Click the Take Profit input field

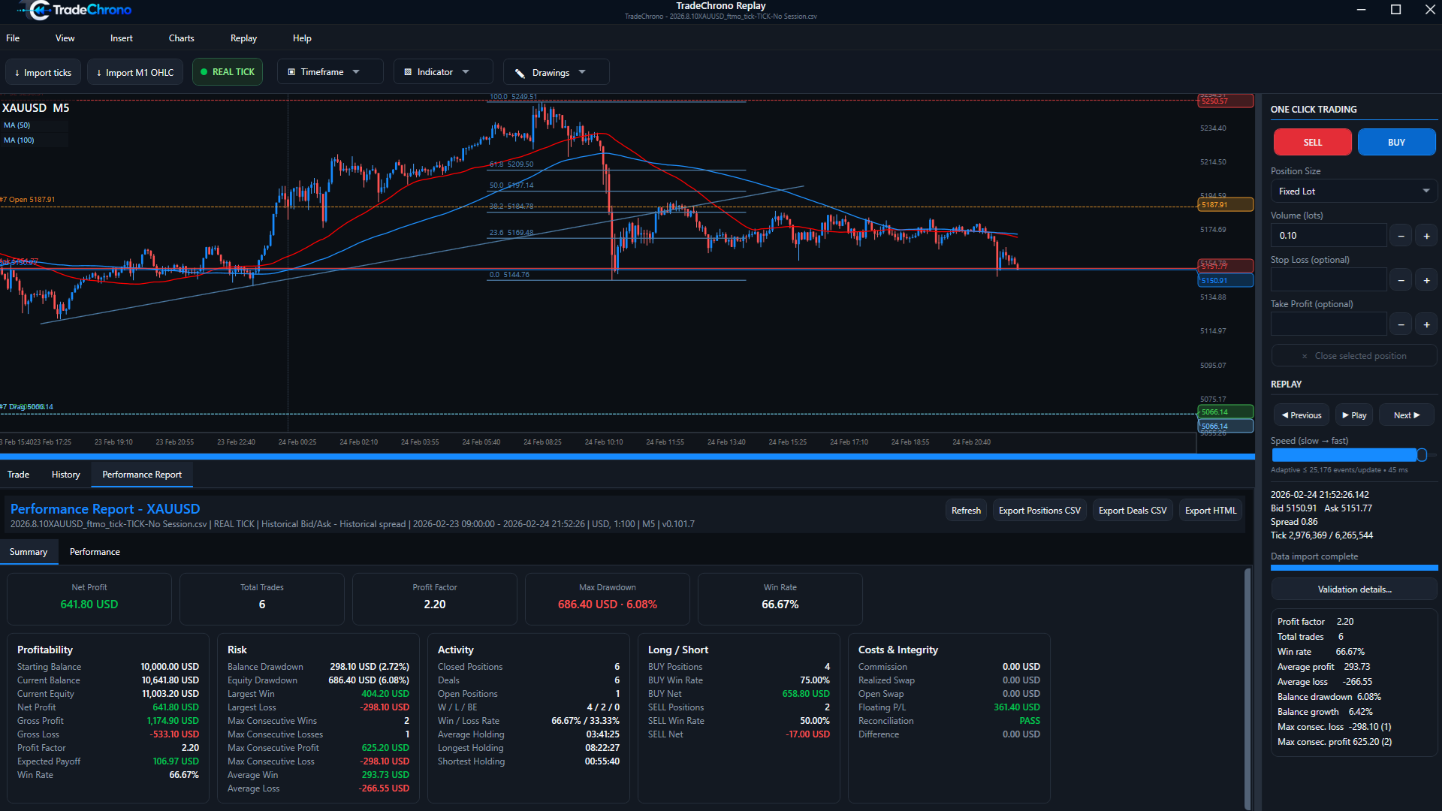pos(1328,324)
